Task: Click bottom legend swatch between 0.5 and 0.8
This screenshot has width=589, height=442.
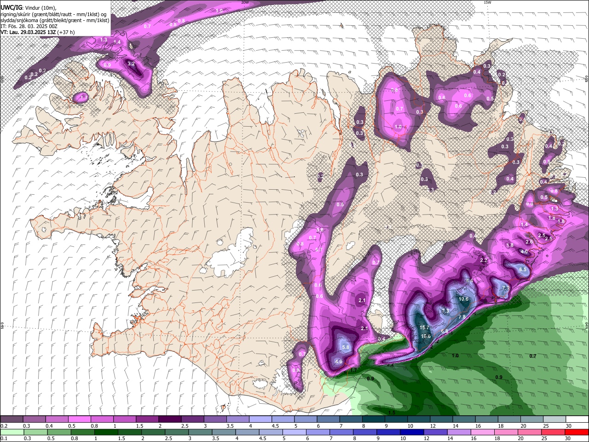Action: (59, 432)
